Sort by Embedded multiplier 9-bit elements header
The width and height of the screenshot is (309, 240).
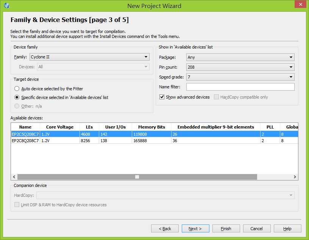216,127
